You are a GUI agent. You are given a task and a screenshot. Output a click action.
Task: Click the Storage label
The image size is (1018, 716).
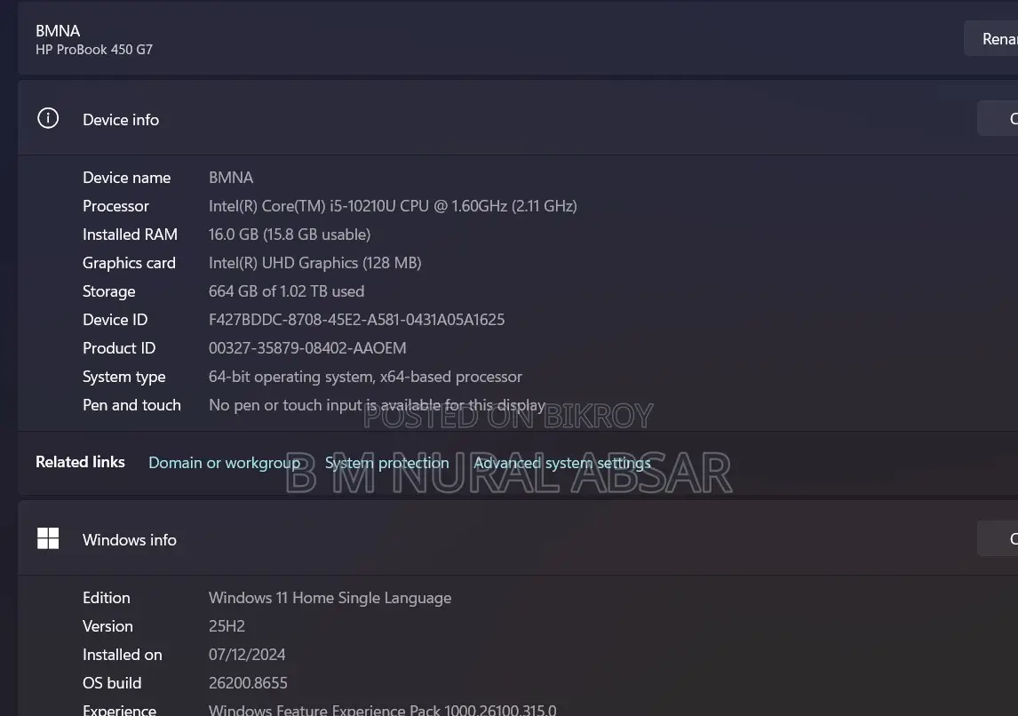[x=109, y=291]
